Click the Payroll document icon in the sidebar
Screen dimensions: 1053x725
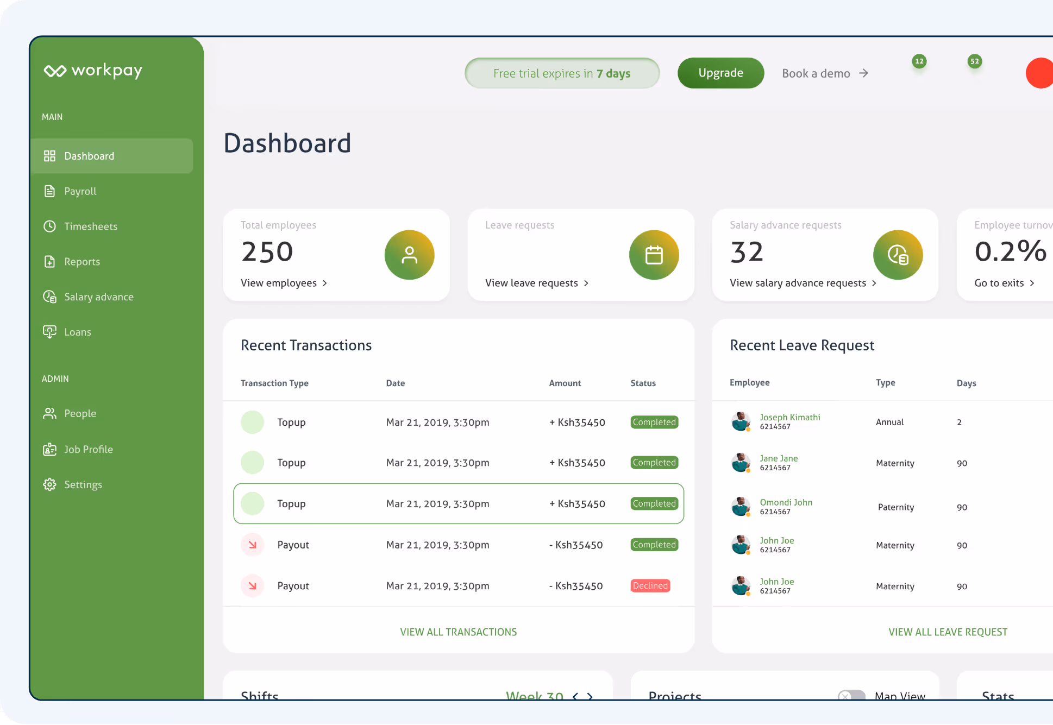coord(49,191)
